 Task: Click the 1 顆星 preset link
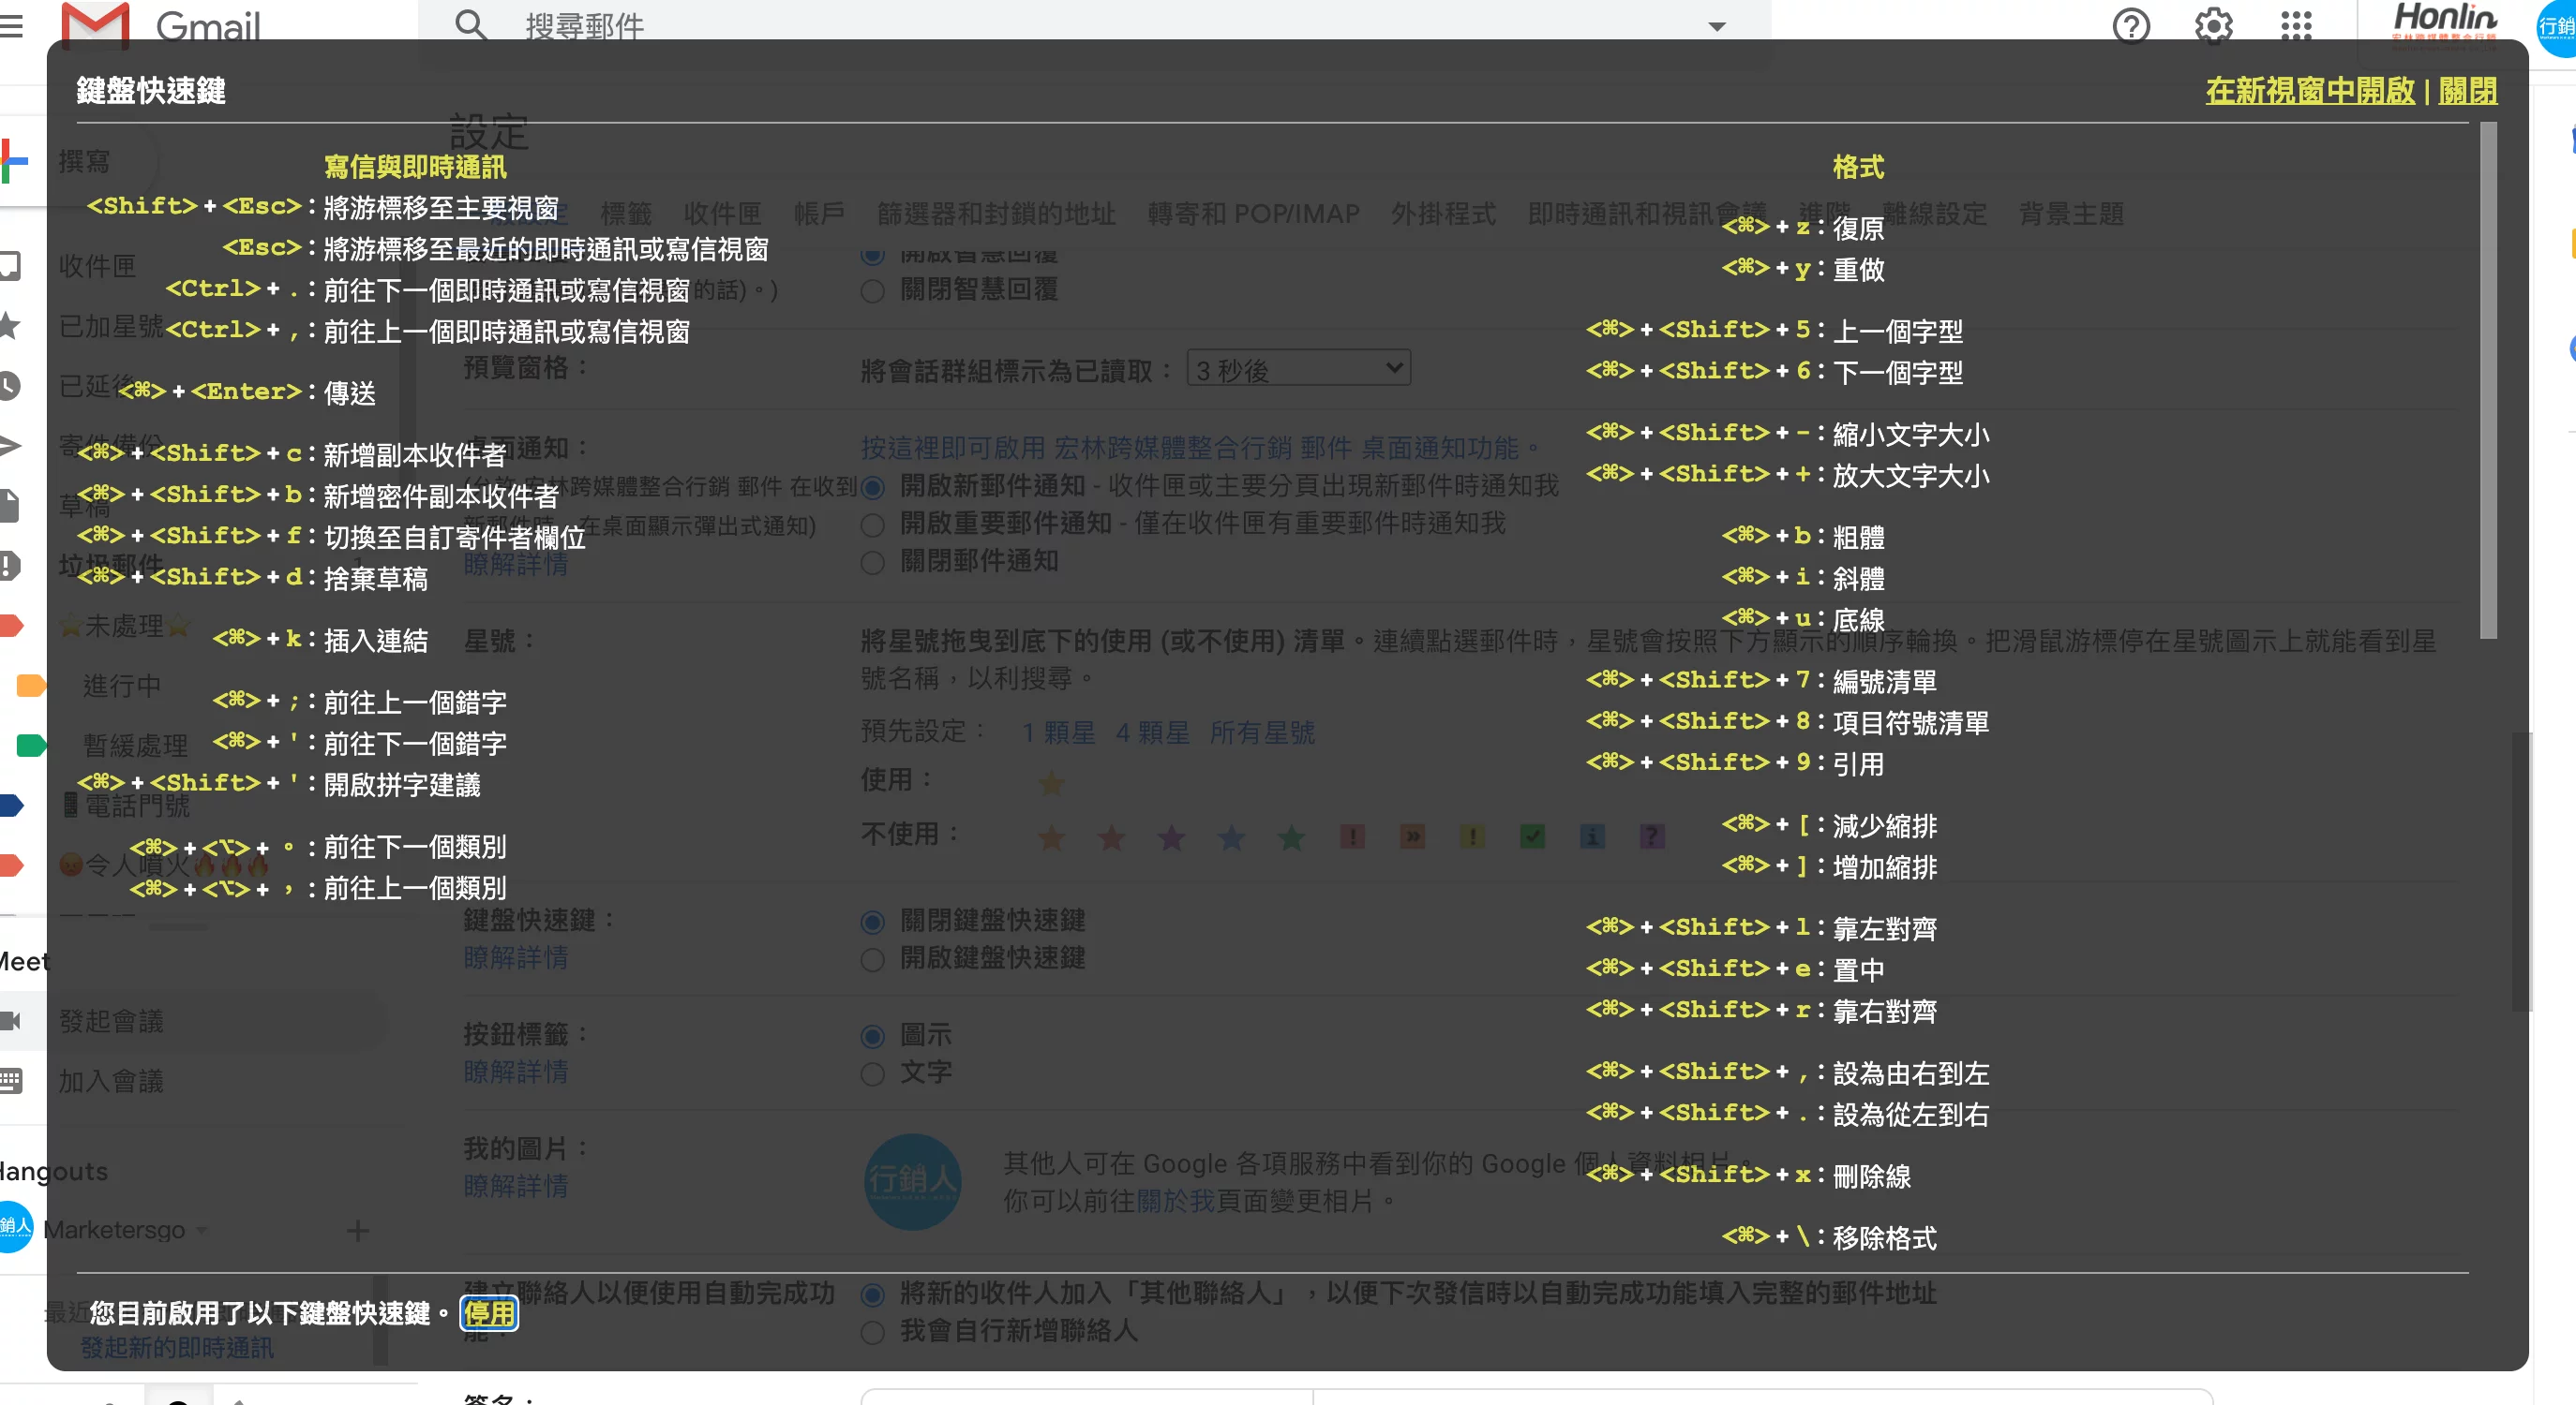1058,732
